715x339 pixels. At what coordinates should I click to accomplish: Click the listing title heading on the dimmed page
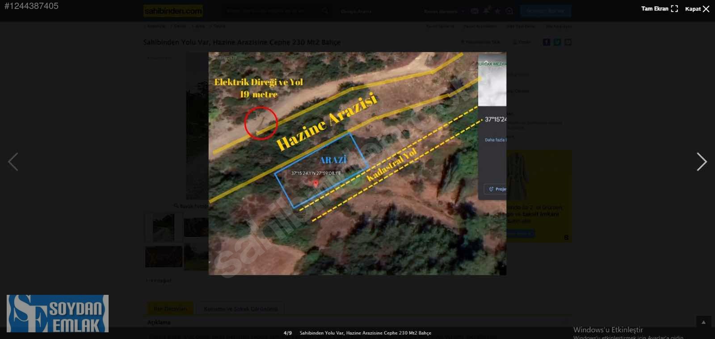[242, 42]
